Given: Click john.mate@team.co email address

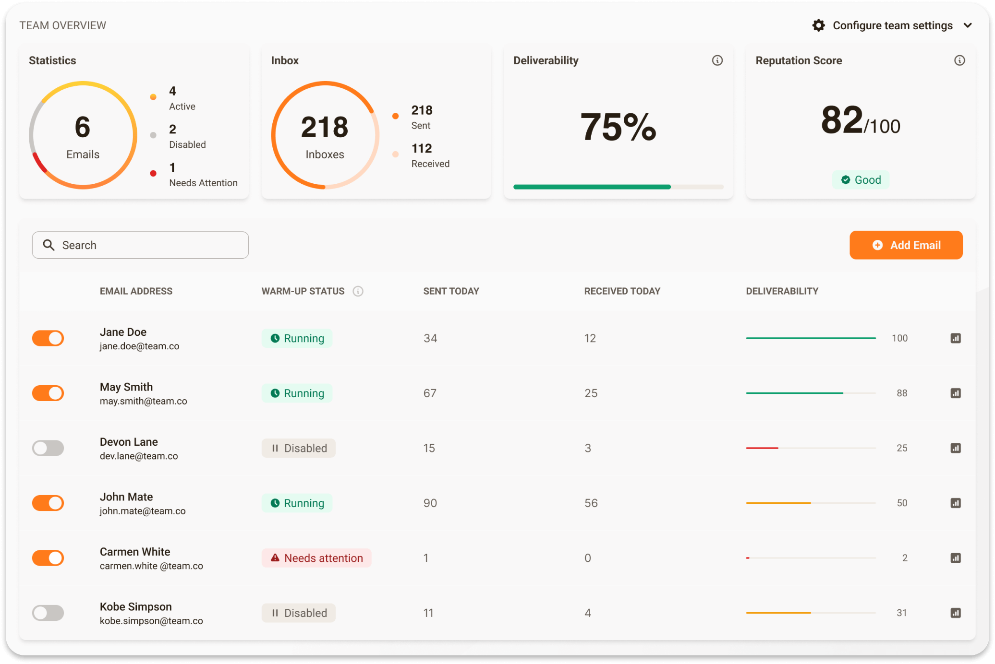Looking at the screenshot, I should coord(143,511).
